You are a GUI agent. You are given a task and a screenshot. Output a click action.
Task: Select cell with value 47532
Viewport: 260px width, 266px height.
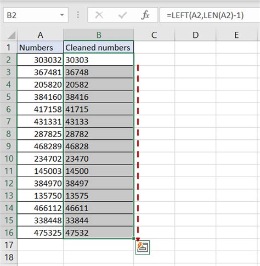(x=99, y=233)
